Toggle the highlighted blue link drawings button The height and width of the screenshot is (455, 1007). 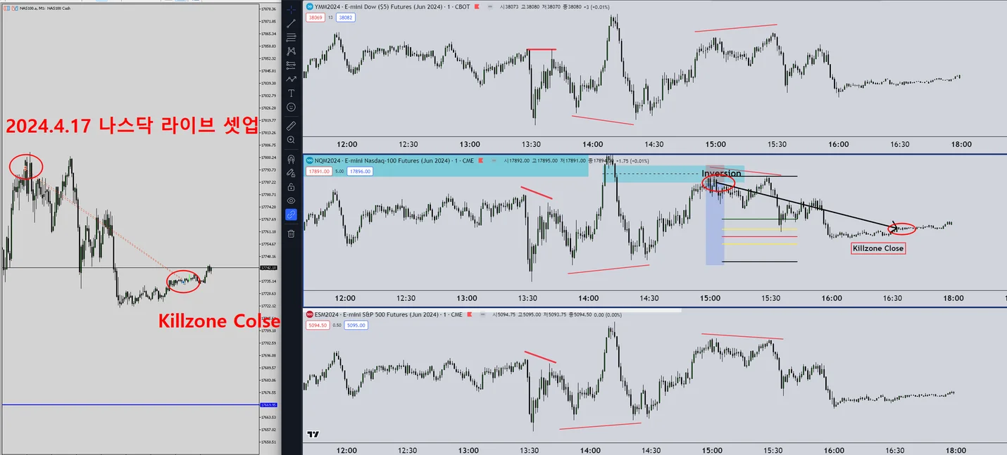pos(292,214)
